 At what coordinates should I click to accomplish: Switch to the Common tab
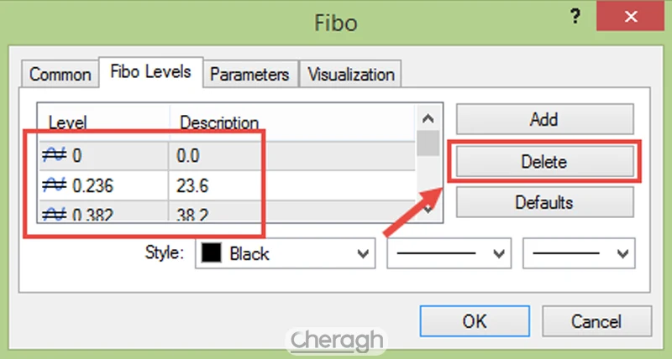(x=60, y=75)
